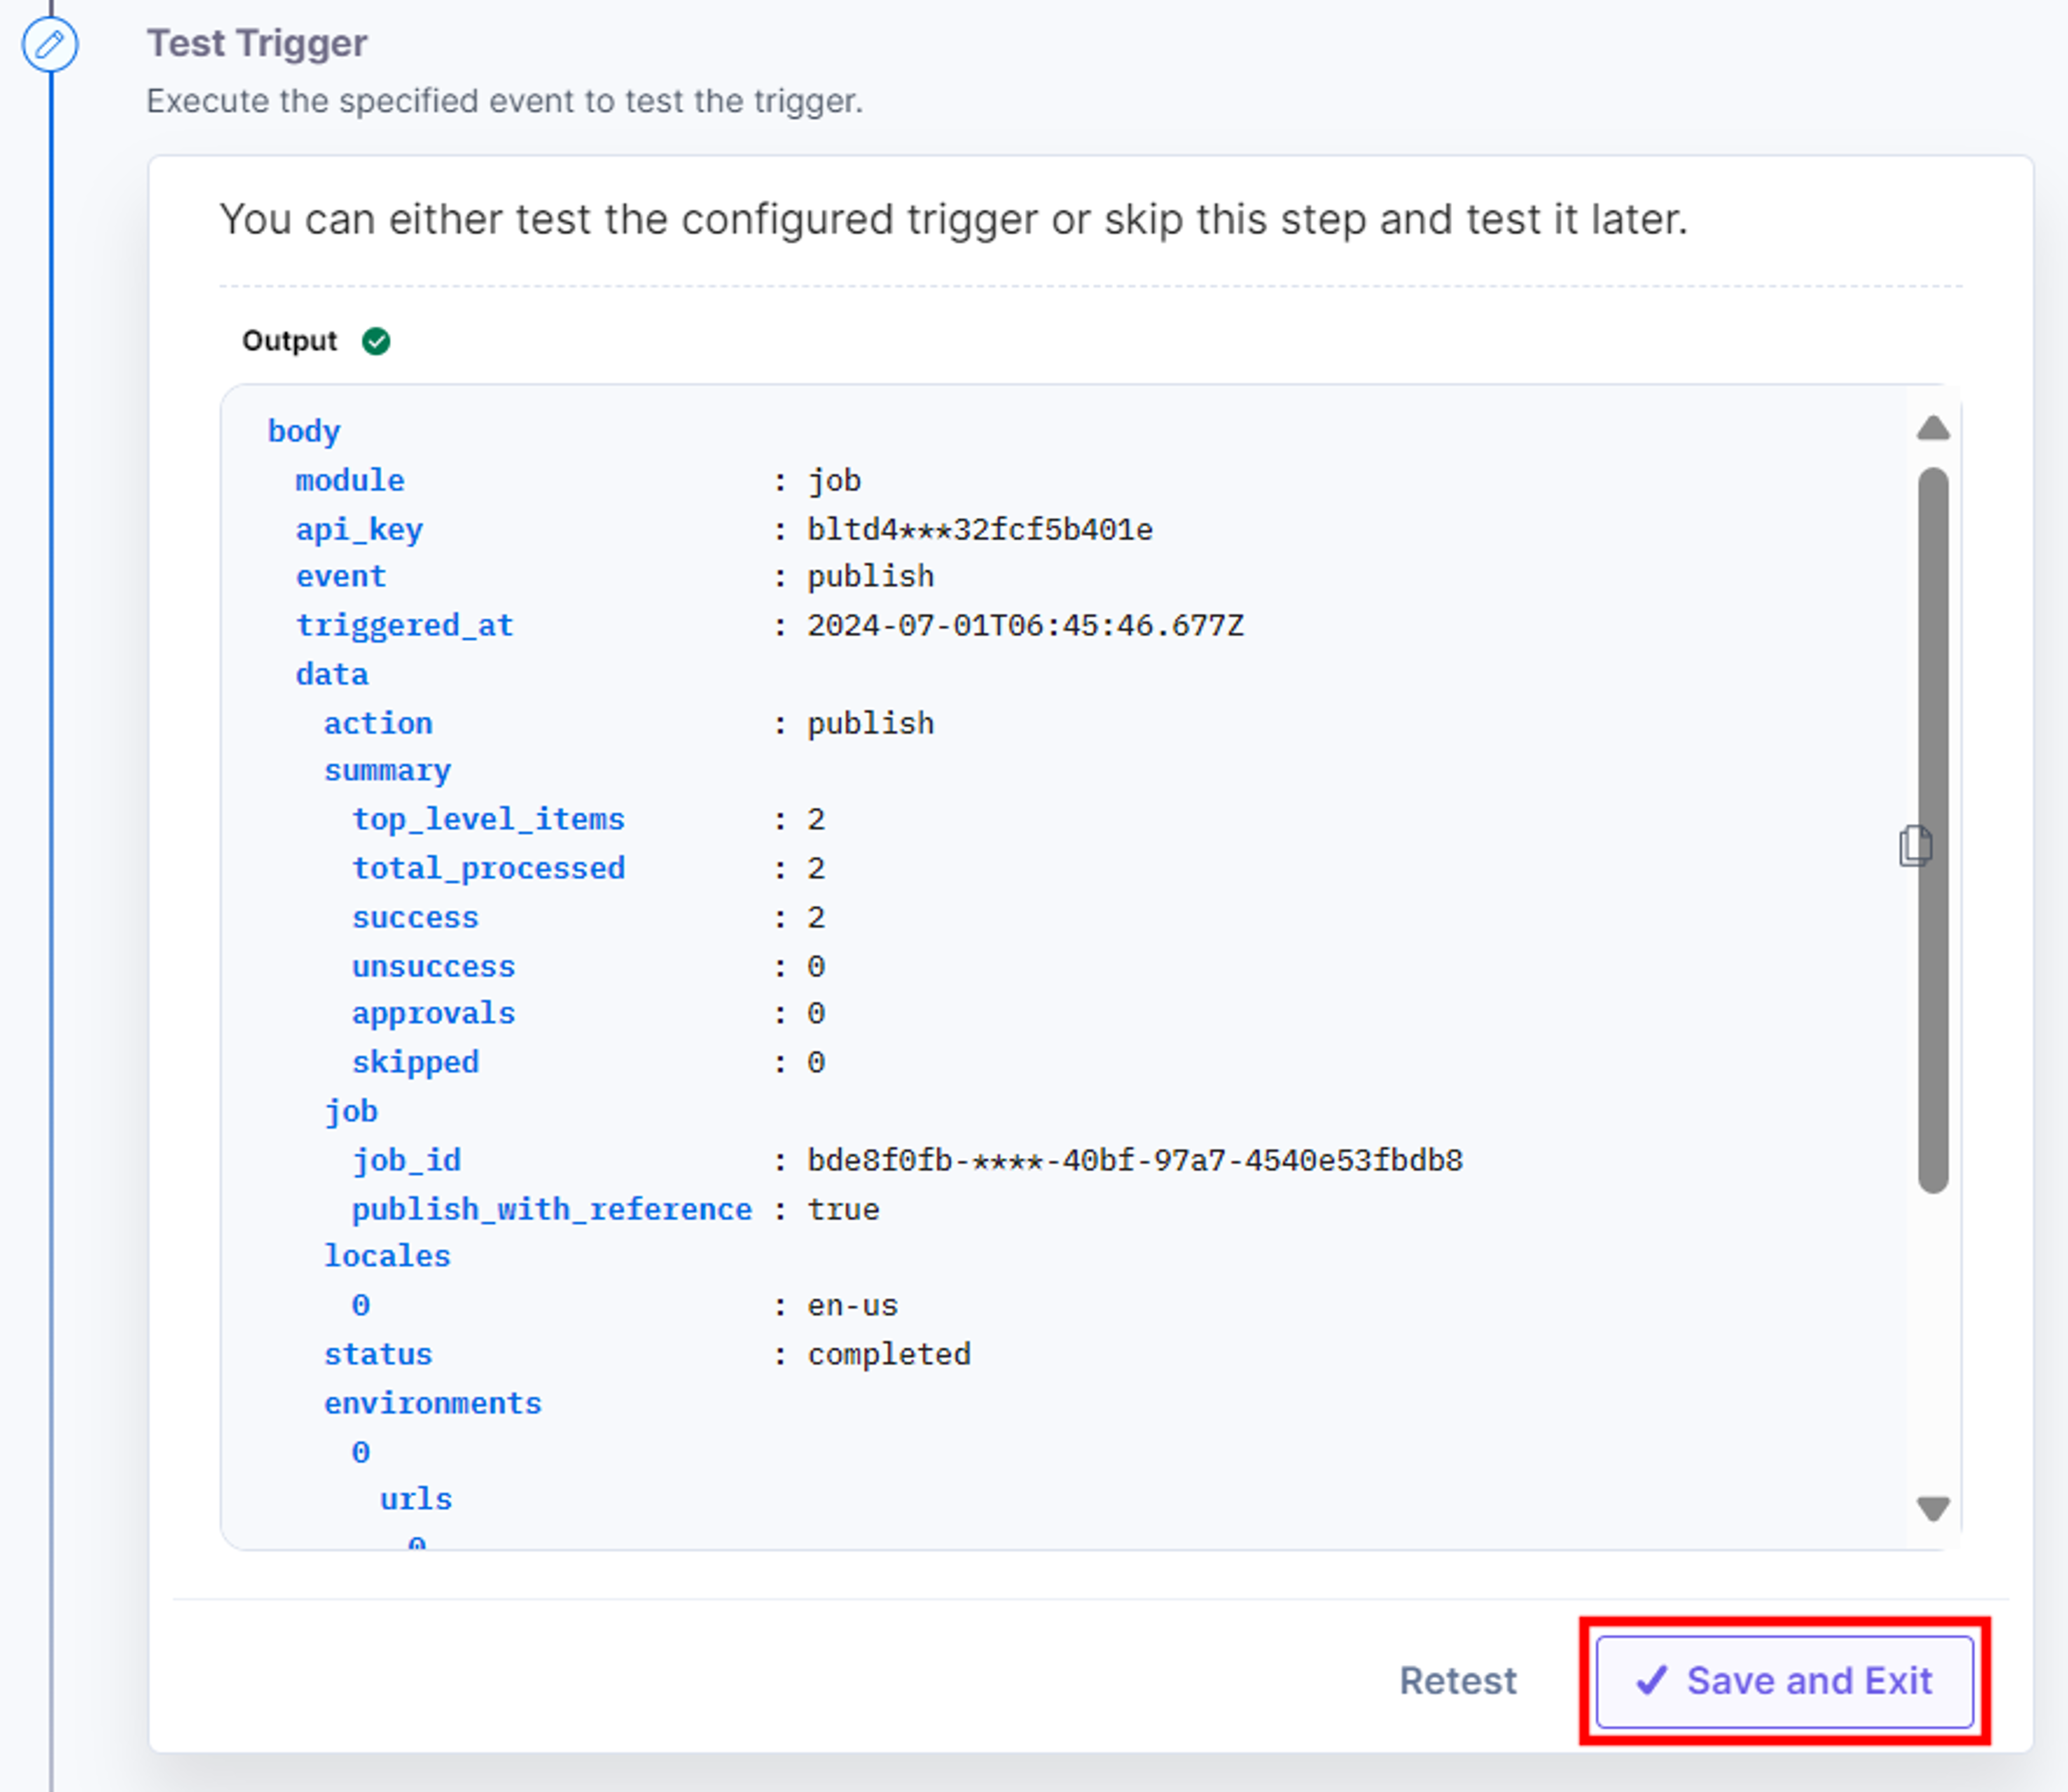The height and width of the screenshot is (1792, 2068).
Task: Click the locales node in output
Action: point(387,1256)
